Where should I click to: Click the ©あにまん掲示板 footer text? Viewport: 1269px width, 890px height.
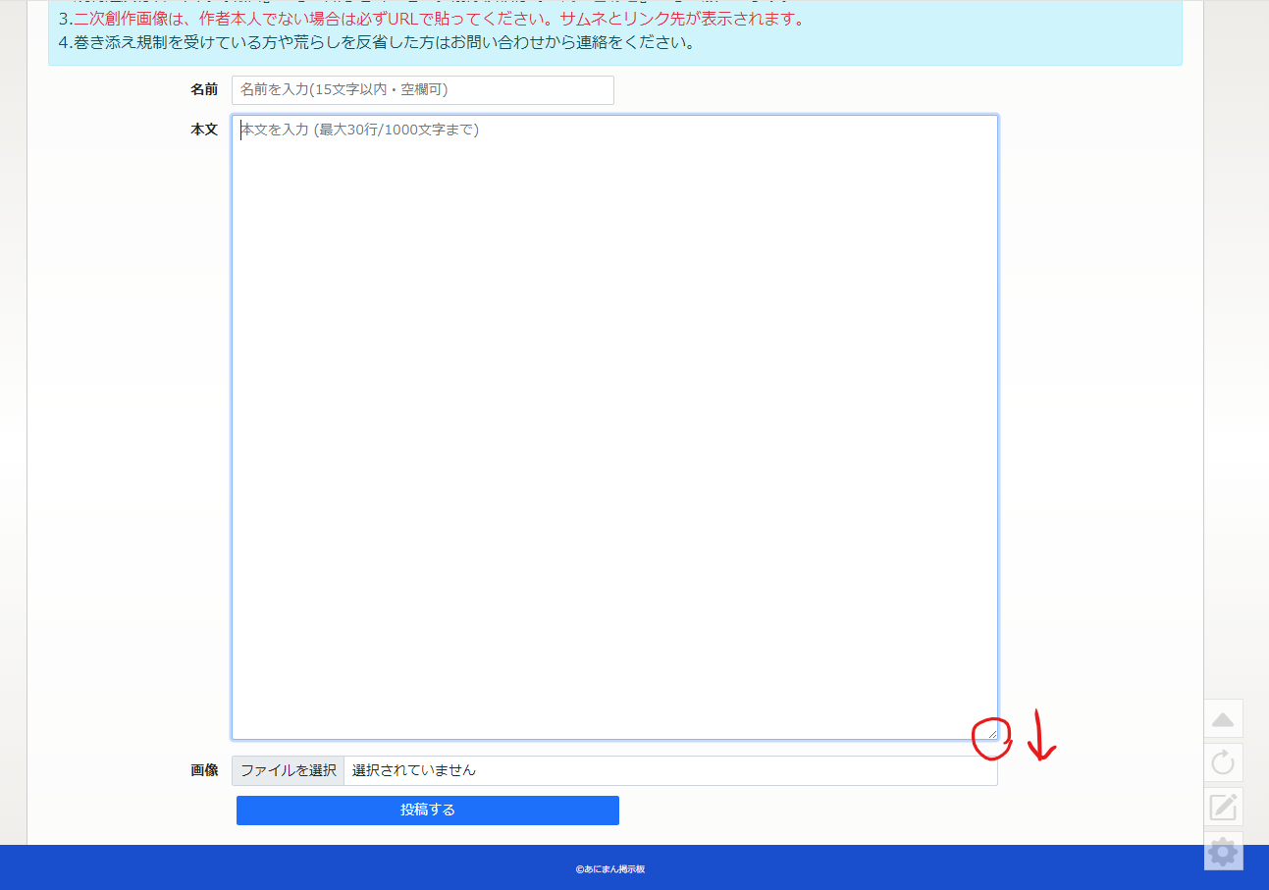610,869
